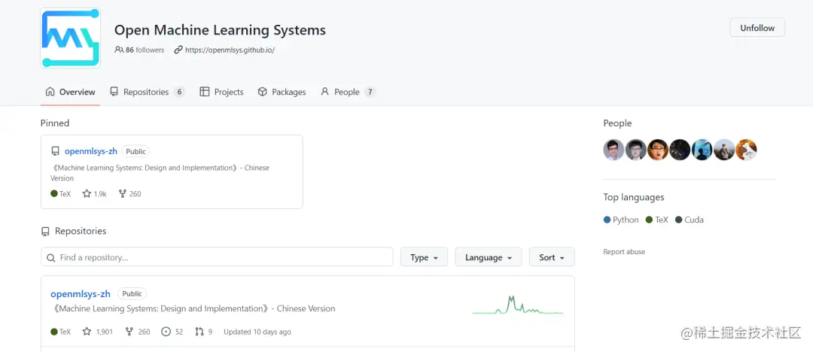
Task: Open the Language filter dropdown
Action: pos(489,257)
